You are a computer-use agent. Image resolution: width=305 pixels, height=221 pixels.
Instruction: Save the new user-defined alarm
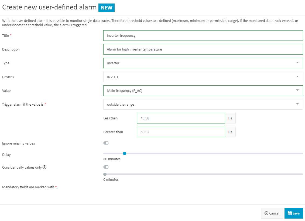tap(294, 213)
